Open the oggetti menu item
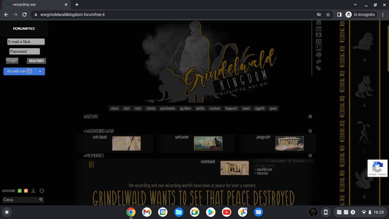This screenshot has width=389, height=219. 260,108
